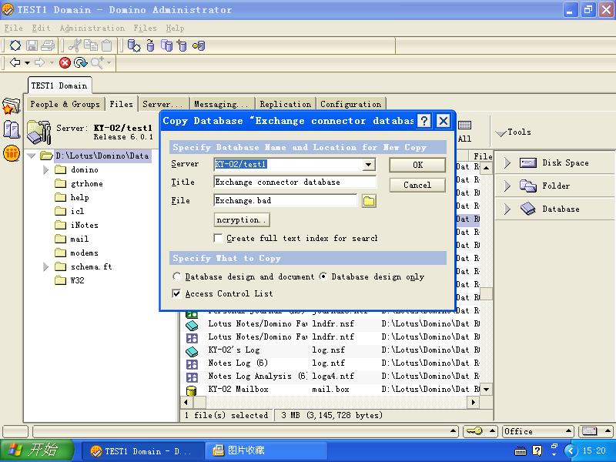
Task: Open the Server dropdown arrow in dialog
Action: tap(369, 165)
